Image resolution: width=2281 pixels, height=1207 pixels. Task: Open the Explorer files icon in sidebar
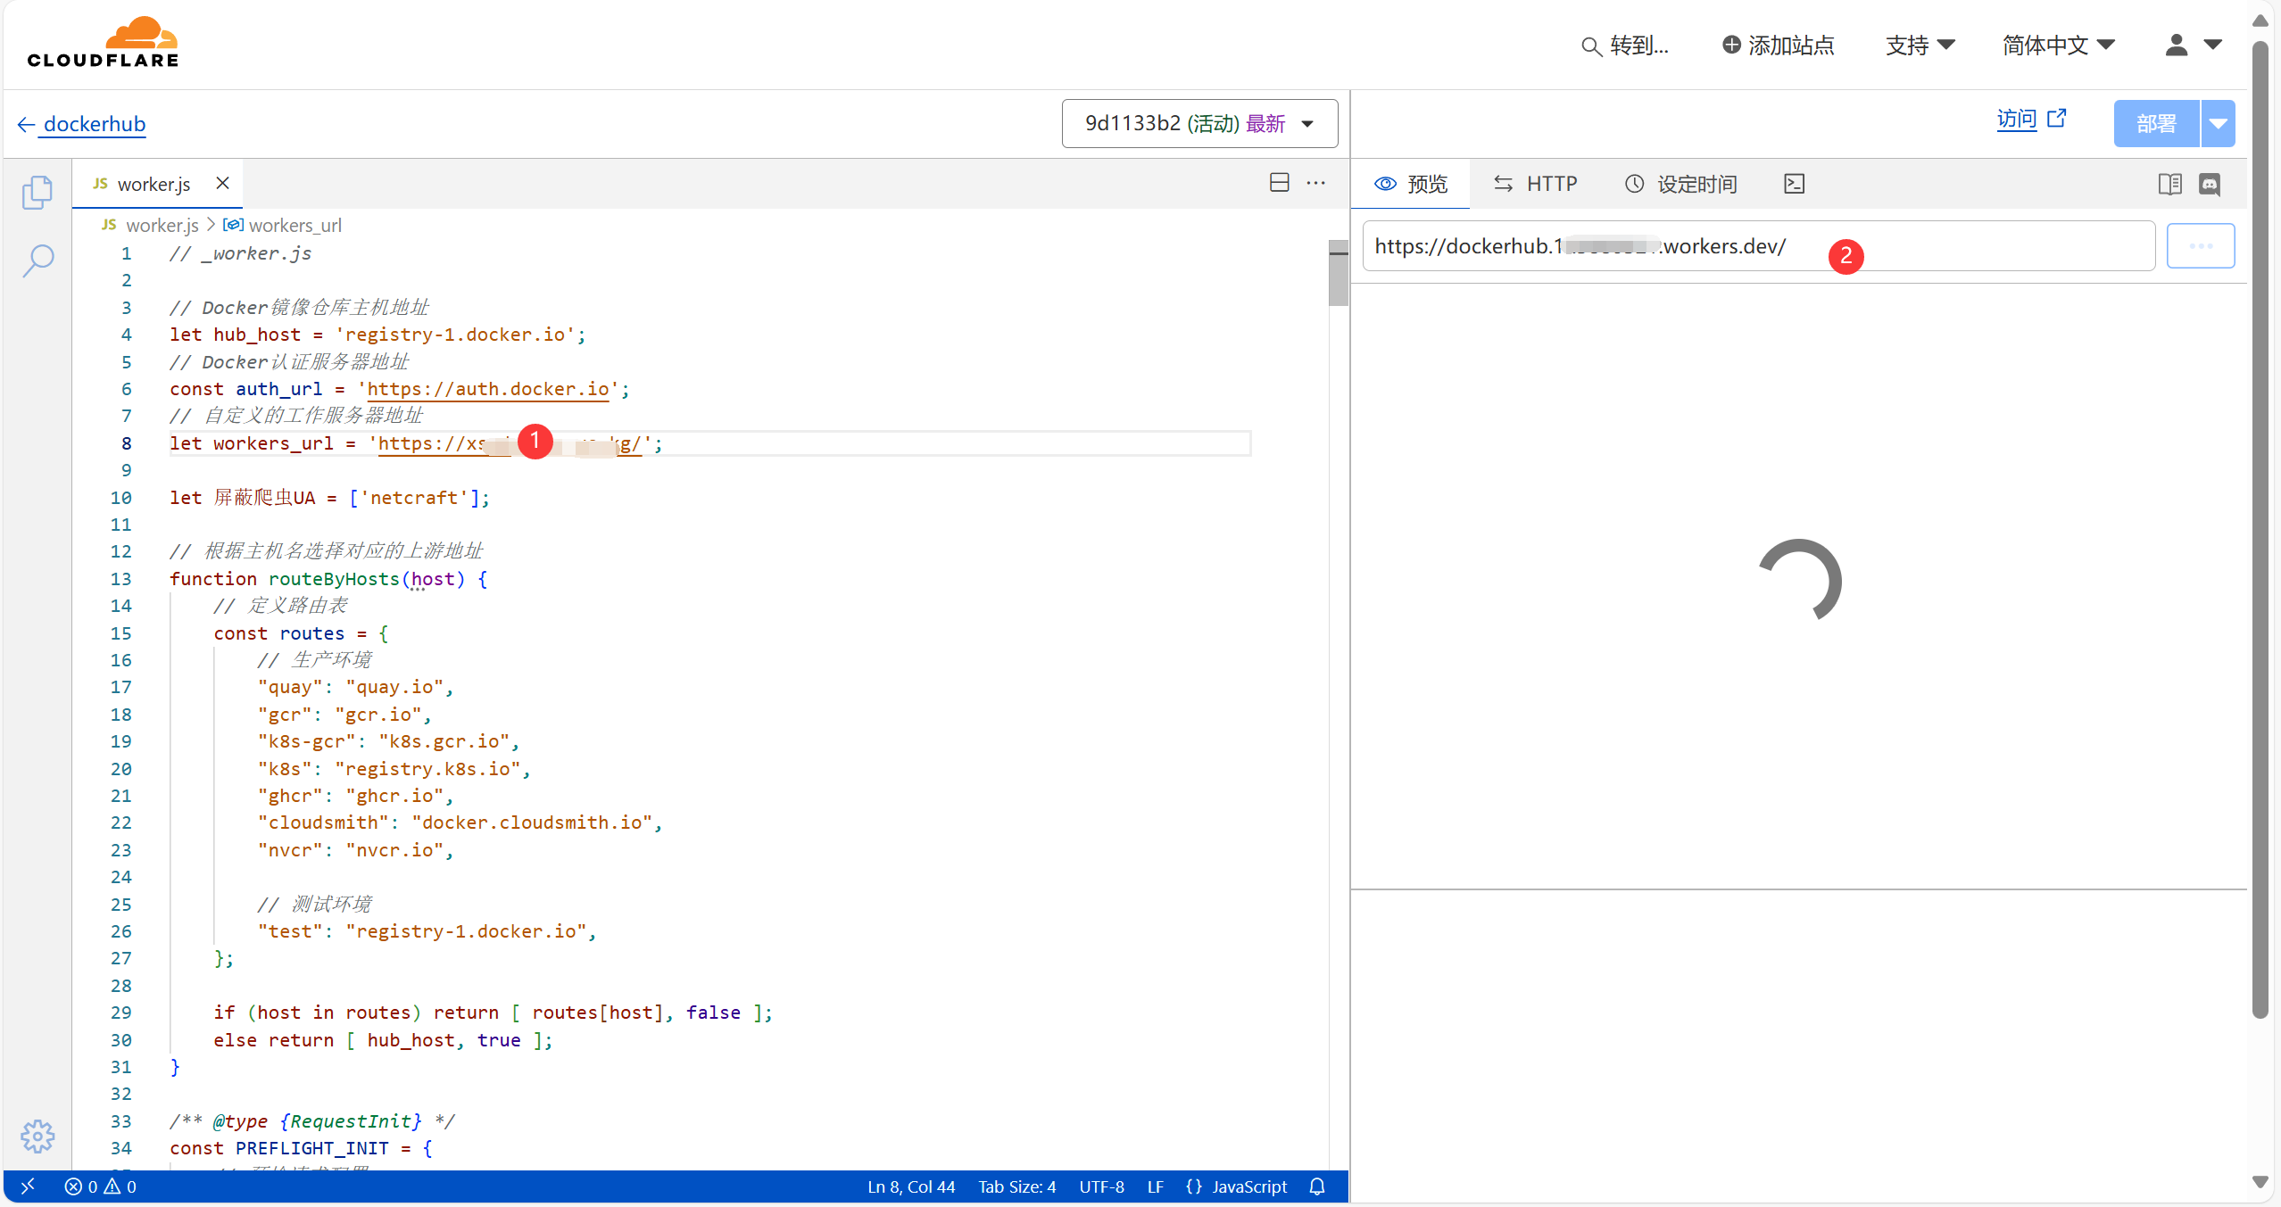pos(37,191)
